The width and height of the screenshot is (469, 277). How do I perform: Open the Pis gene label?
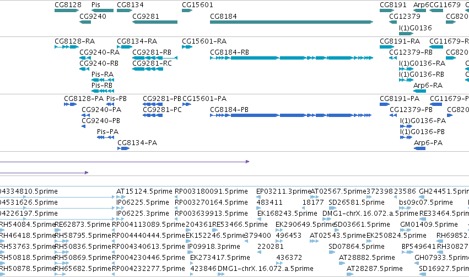point(96,5)
